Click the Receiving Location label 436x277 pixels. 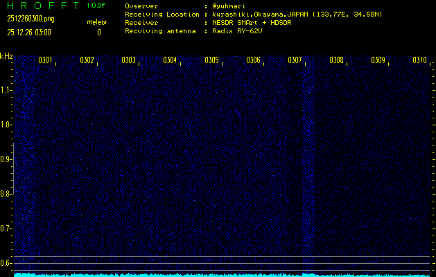(x=162, y=15)
